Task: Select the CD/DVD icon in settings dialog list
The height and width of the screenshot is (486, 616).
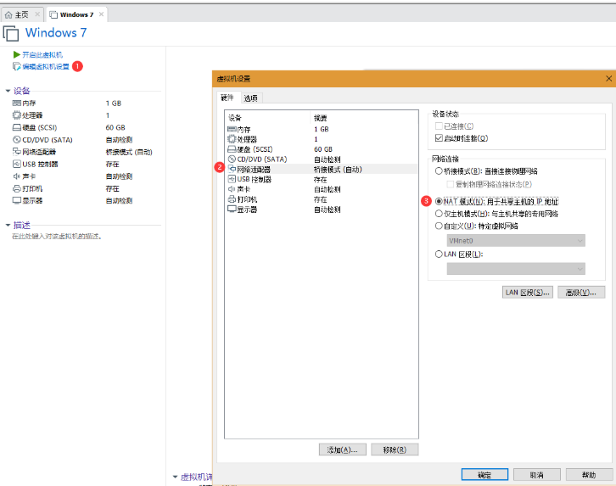Action: (x=232, y=159)
